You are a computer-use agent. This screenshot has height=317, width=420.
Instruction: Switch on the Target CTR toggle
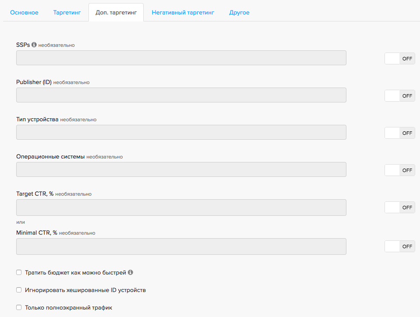coord(399,208)
